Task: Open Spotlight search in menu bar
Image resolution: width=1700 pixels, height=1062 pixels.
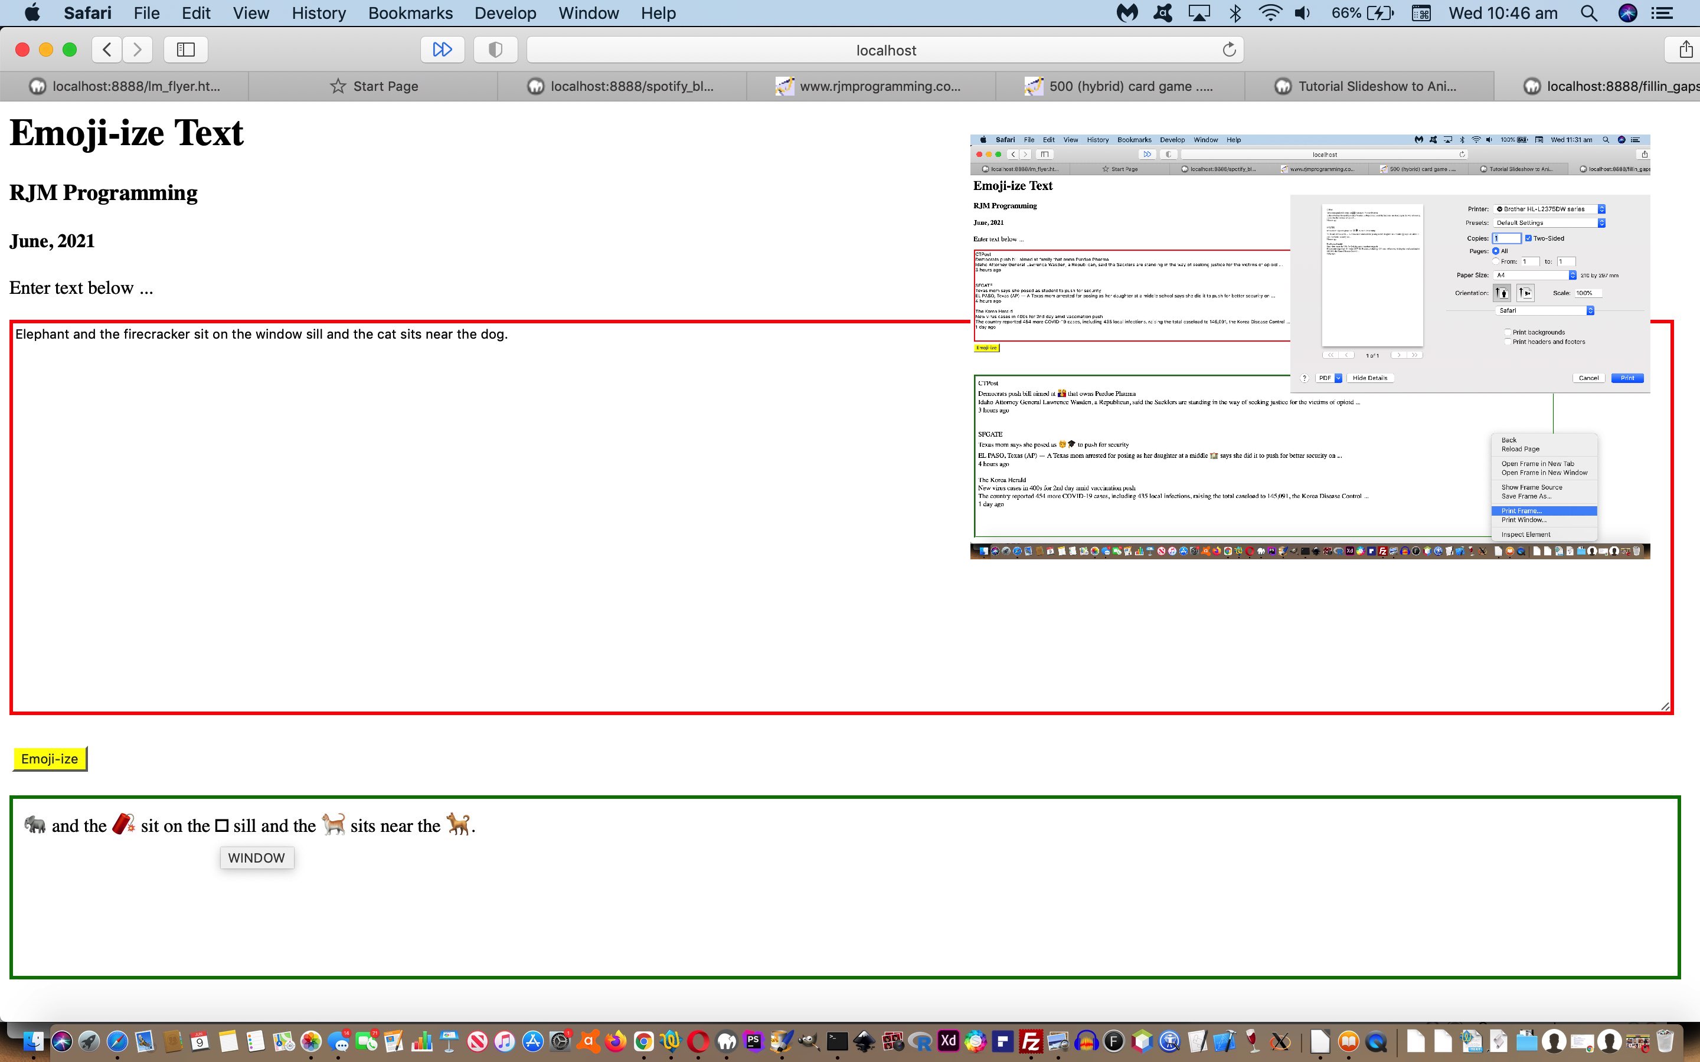Action: 1588,12
